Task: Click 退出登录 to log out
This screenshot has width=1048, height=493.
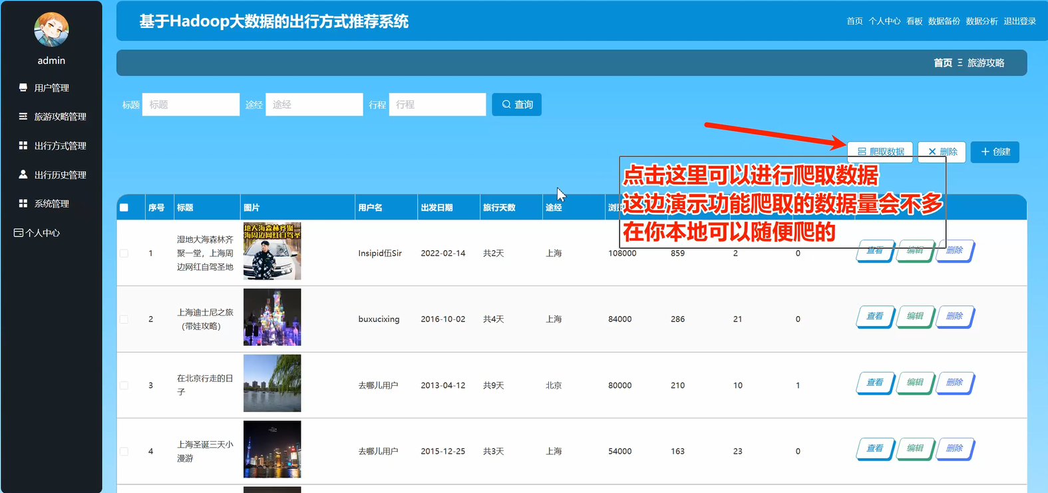Action: 1020,21
